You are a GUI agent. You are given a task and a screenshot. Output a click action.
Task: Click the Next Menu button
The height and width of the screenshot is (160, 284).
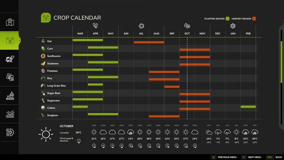tap(254, 157)
